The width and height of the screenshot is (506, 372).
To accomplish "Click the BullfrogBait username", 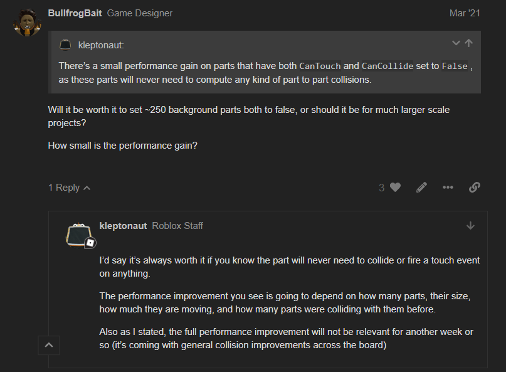I will [x=75, y=13].
